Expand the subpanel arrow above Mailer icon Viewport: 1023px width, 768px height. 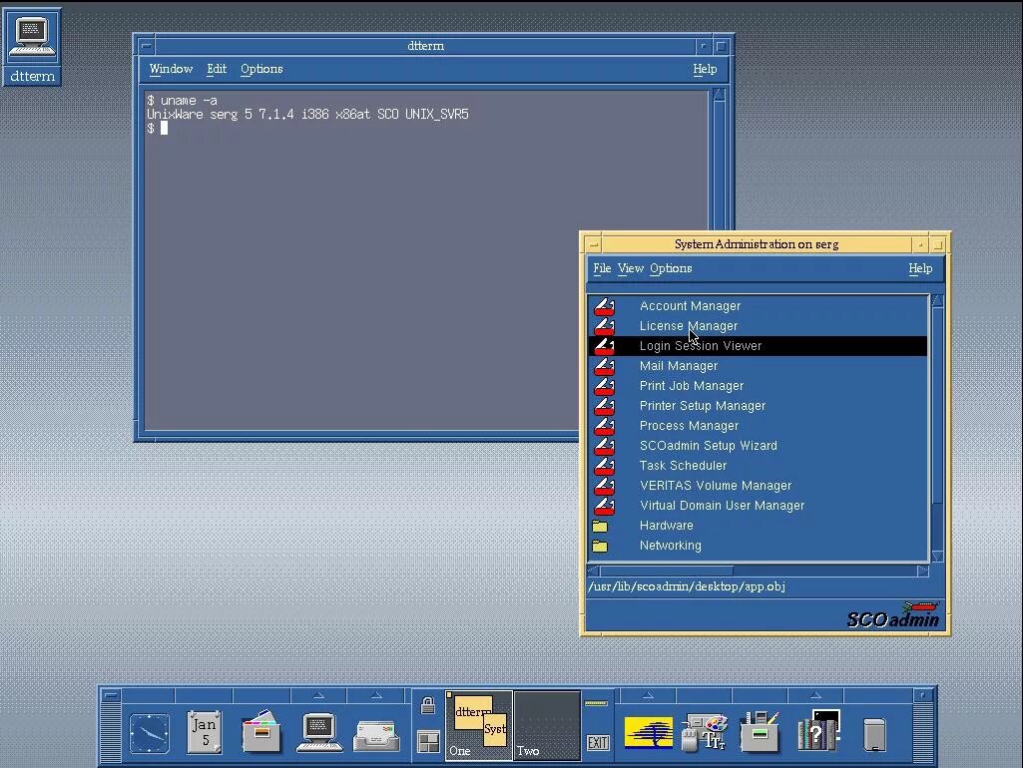[x=376, y=695]
